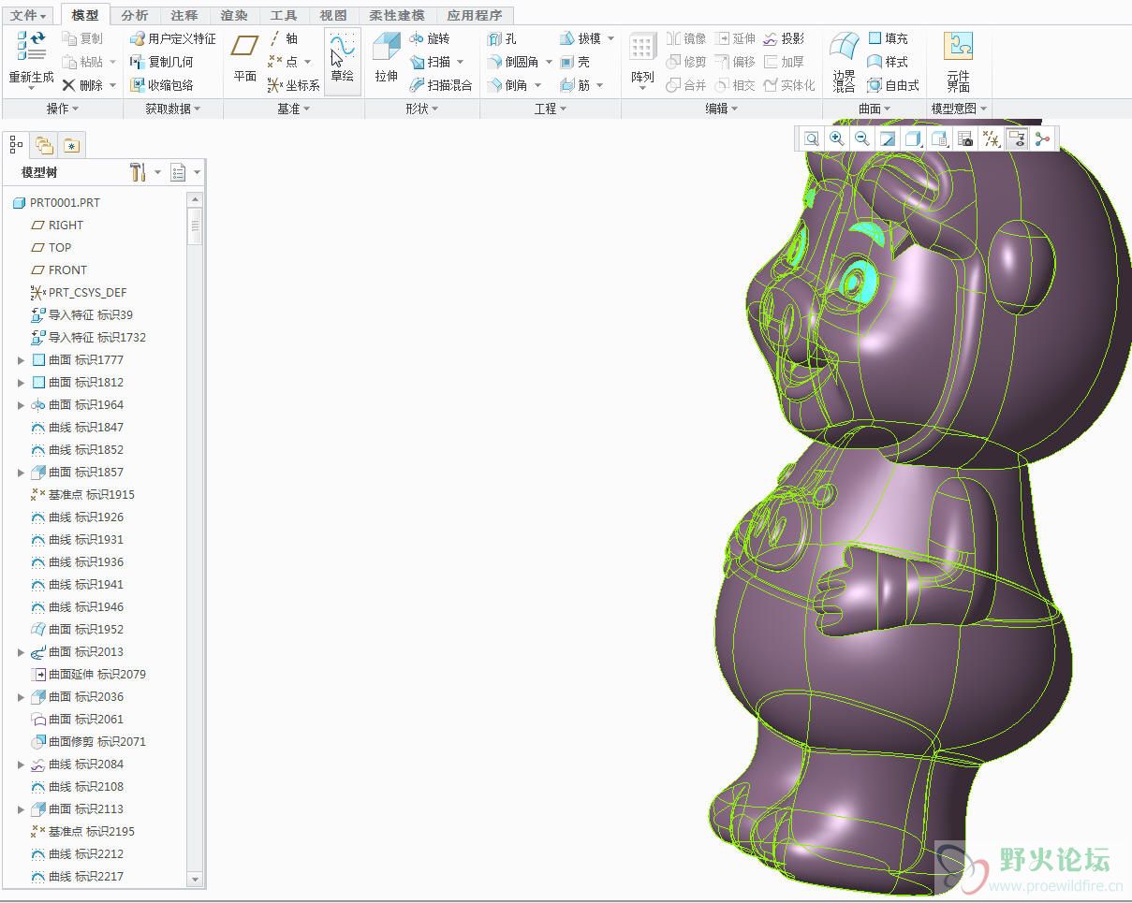Image resolution: width=1132 pixels, height=903 pixels.
Task: Launch the 自由式 (Freestyle) tool
Action: (x=892, y=85)
